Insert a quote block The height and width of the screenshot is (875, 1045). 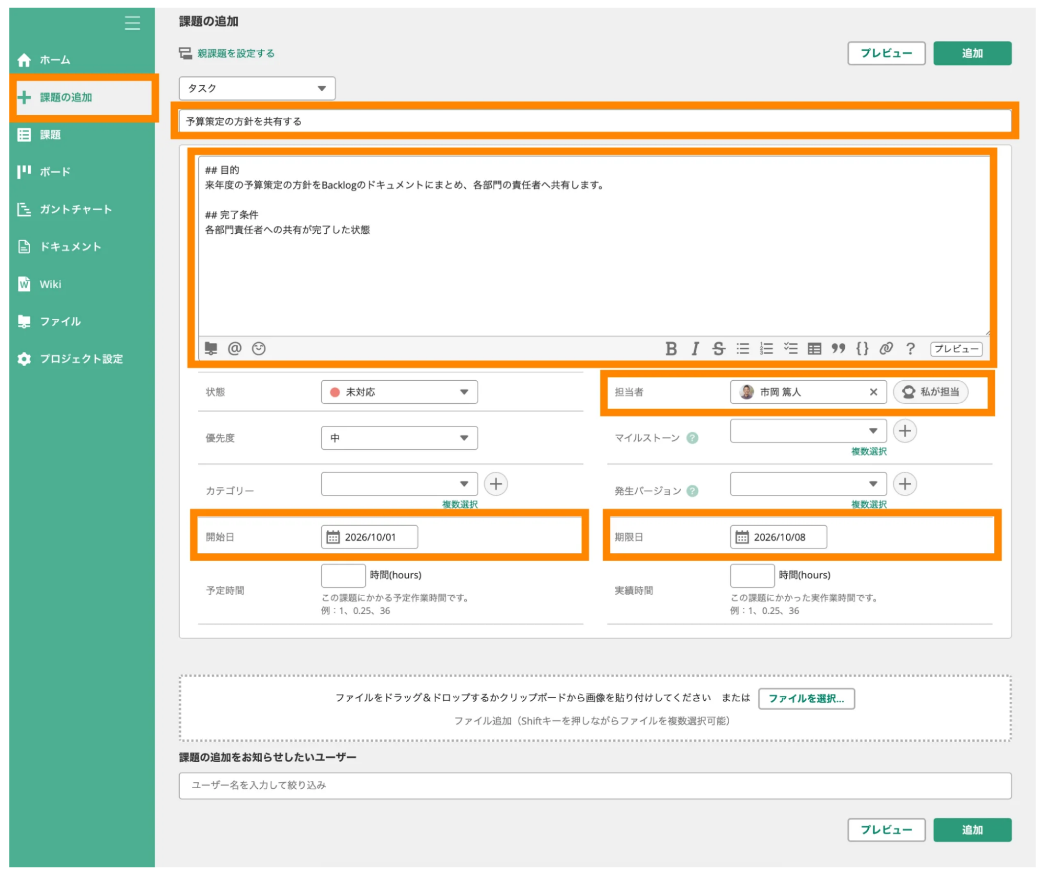pyautogui.click(x=839, y=349)
